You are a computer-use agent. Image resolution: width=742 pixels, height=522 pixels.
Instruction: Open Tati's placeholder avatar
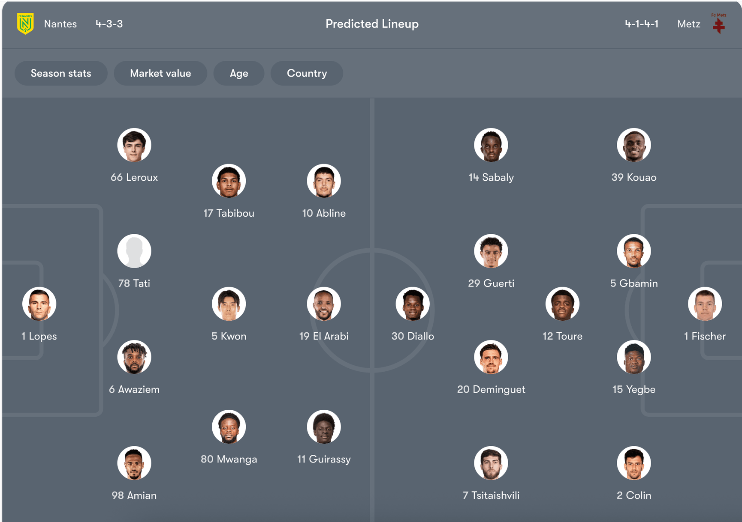click(134, 251)
